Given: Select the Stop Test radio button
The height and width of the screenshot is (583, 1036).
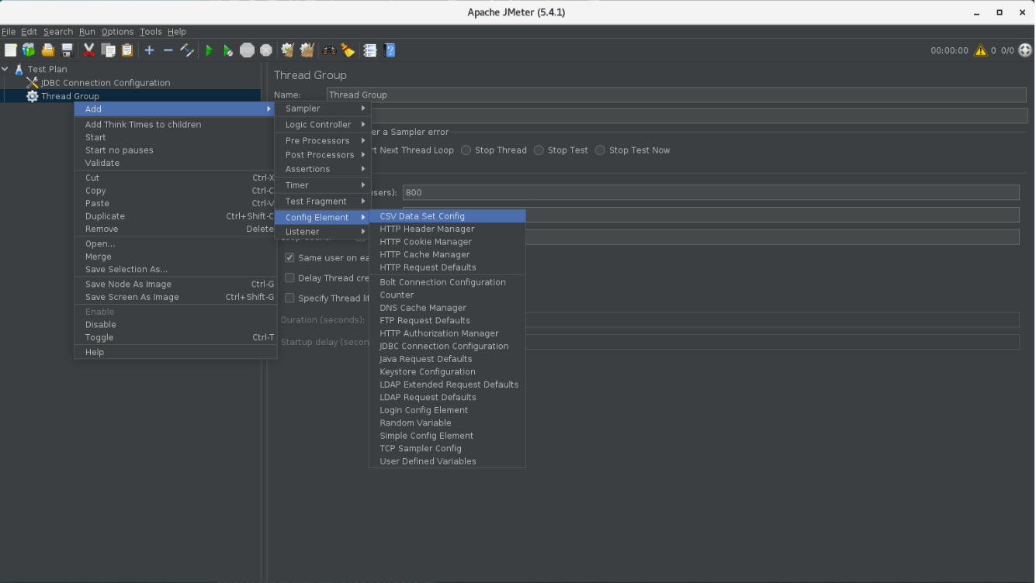Looking at the screenshot, I should 539,150.
